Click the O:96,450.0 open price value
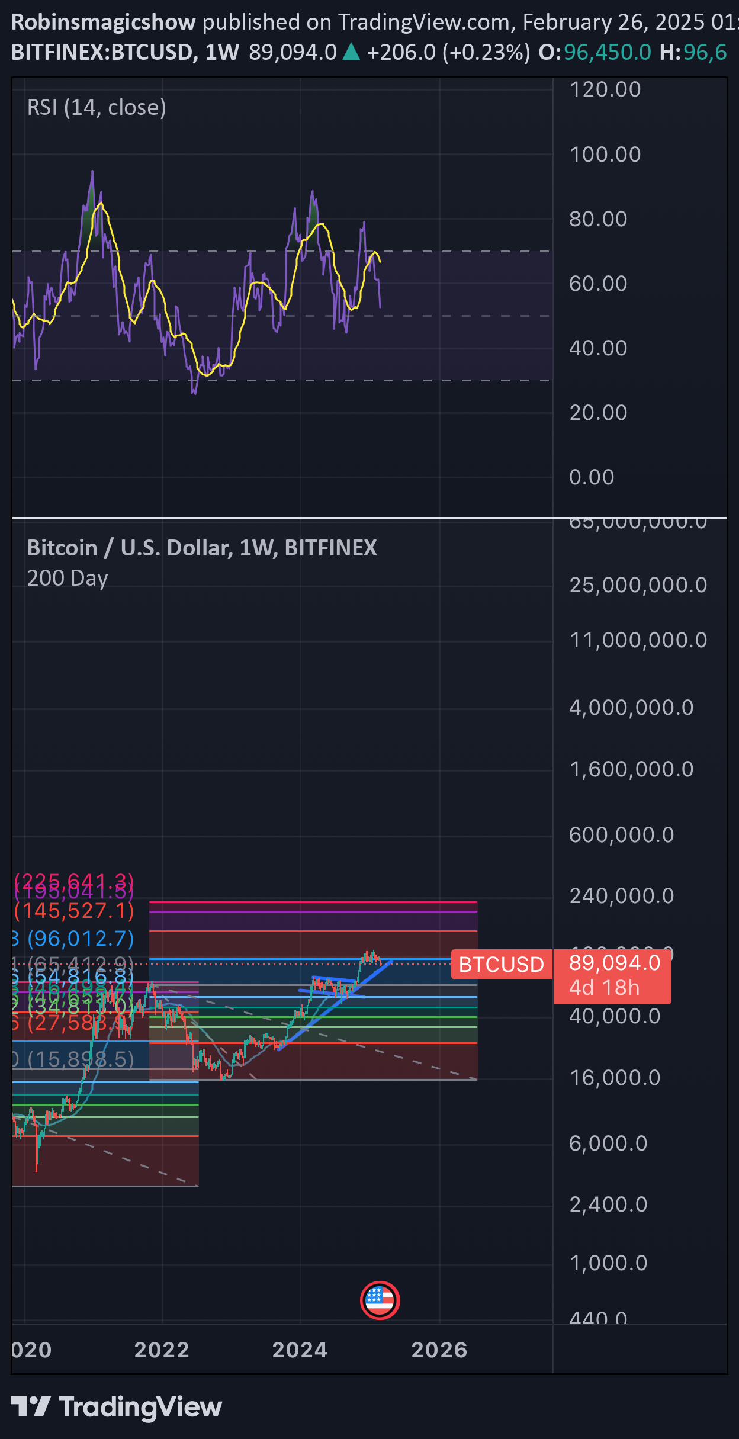The height and width of the screenshot is (1439, 739). [595, 52]
